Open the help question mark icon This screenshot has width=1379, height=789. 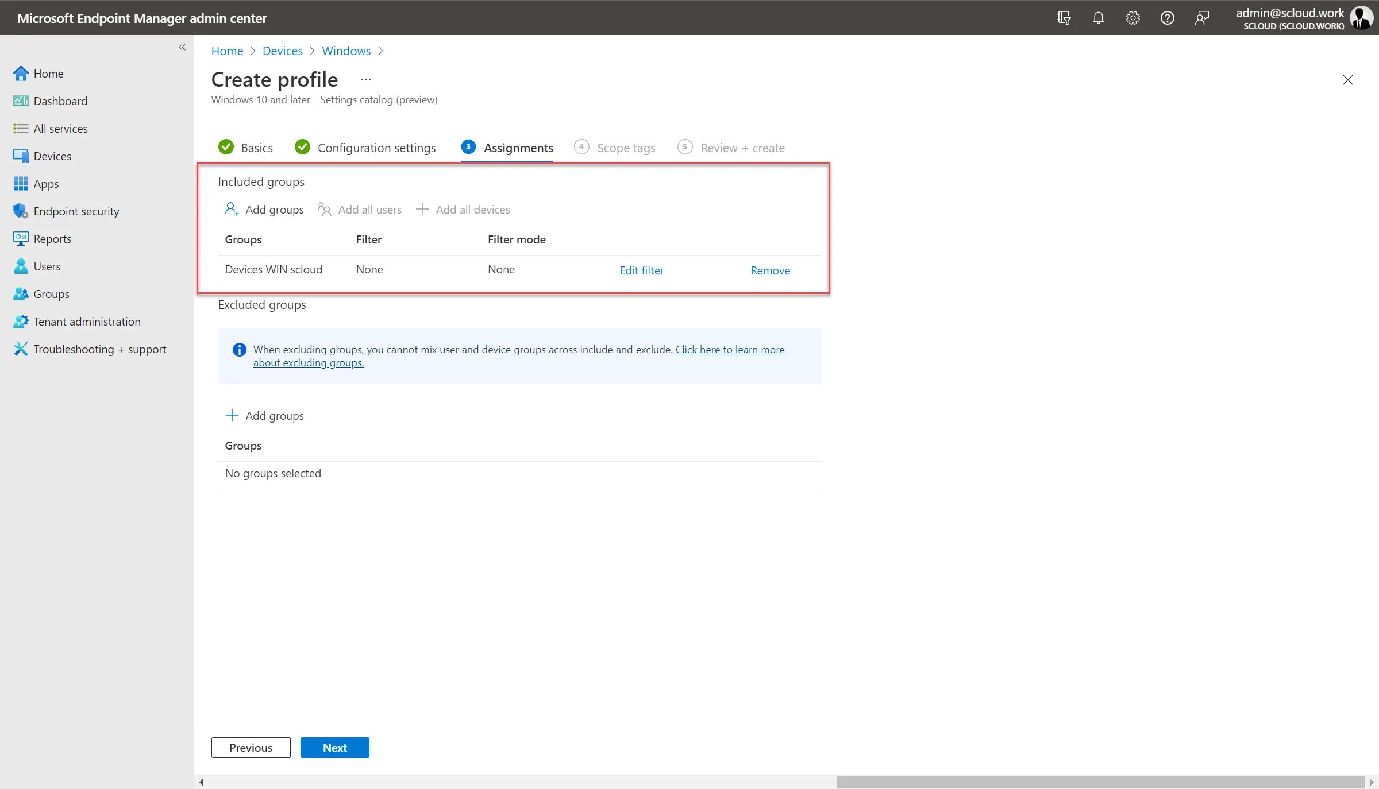pyautogui.click(x=1168, y=18)
